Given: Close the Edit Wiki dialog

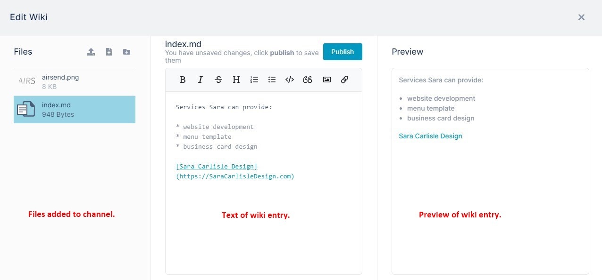Looking at the screenshot, I should 581,17.
